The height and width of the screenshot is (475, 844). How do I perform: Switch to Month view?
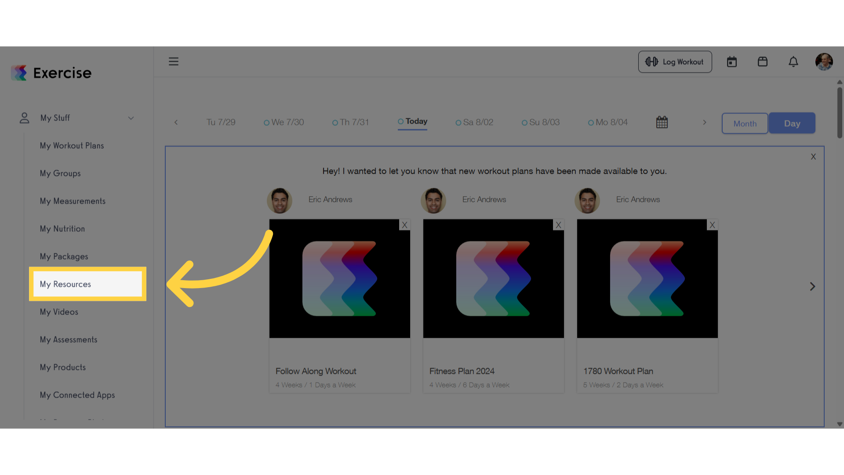(745, 124)
